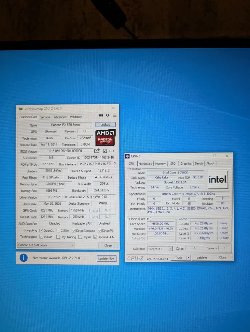The image size is (250, 332).
Task: Click the Shaders 2048 Unified value
Action: pyautogui.click(x=53, y=171)
